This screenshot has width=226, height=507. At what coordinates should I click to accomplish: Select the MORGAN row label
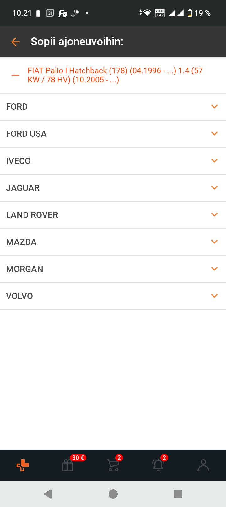[24, 269]
